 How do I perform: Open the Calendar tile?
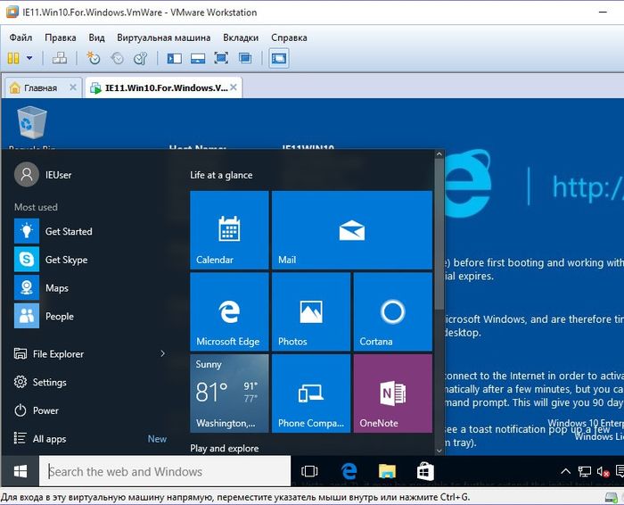tap(229, 230)
